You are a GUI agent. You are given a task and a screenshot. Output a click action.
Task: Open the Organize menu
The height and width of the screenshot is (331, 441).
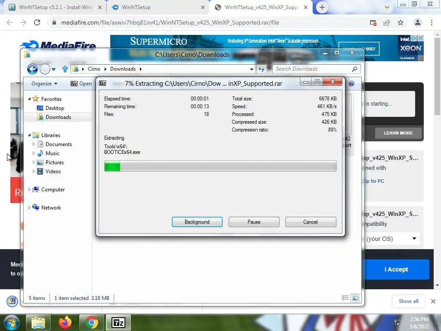44,84
